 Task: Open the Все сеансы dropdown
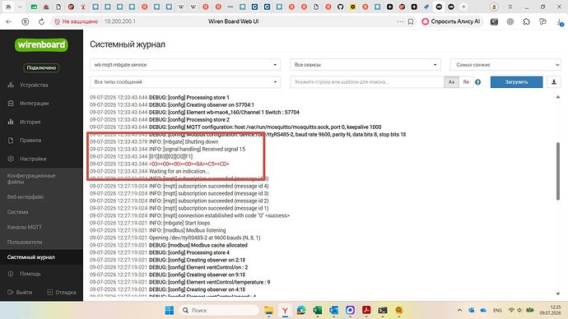[x=365, y=65]
